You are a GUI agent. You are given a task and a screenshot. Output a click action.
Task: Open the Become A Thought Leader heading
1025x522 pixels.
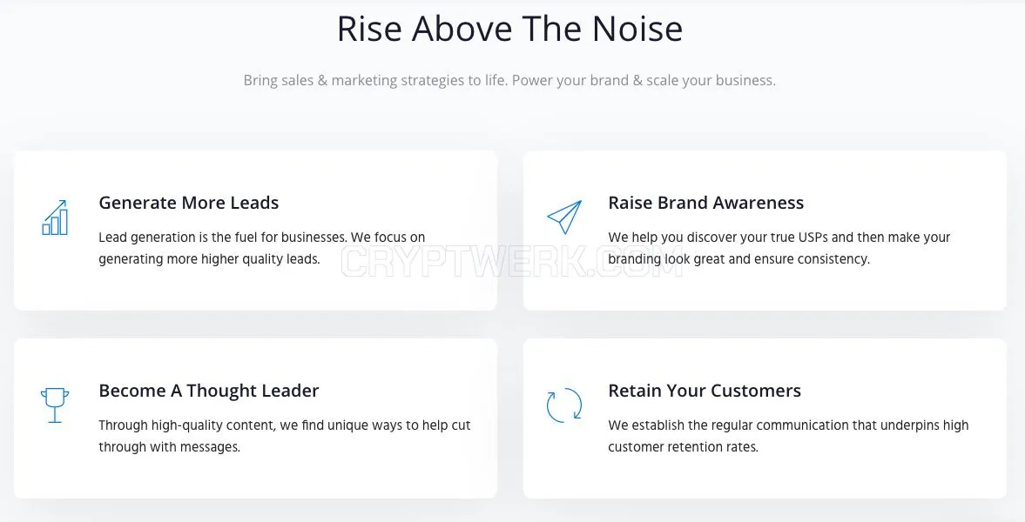pos(208,391)
